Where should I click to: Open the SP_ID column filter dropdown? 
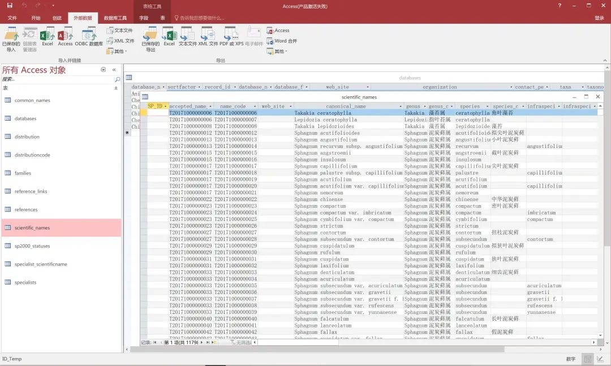click(x=165, y=106)
